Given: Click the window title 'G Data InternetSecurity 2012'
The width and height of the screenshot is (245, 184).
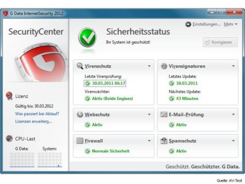Looking at the screenshot, I should tap(37, 13).
